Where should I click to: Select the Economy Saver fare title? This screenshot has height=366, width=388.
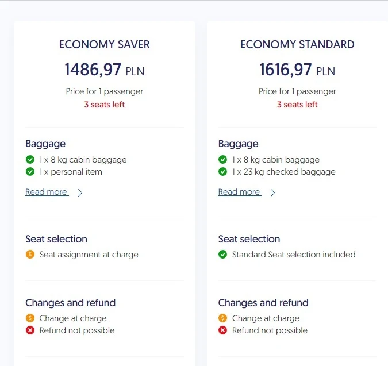[105, 44]
